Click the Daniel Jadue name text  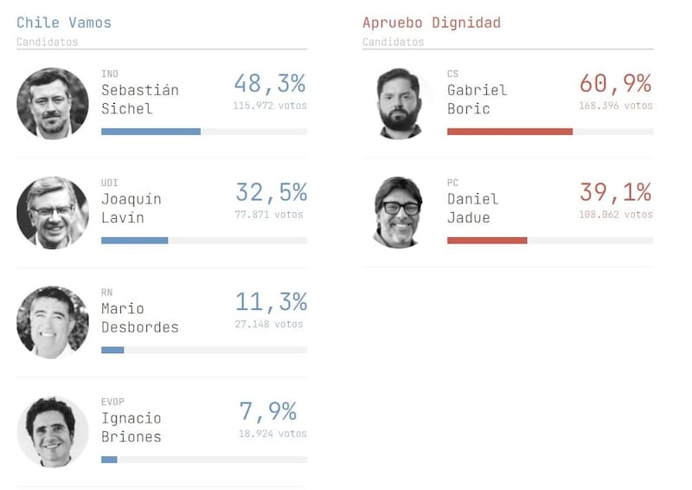click(x=472, y=209)
